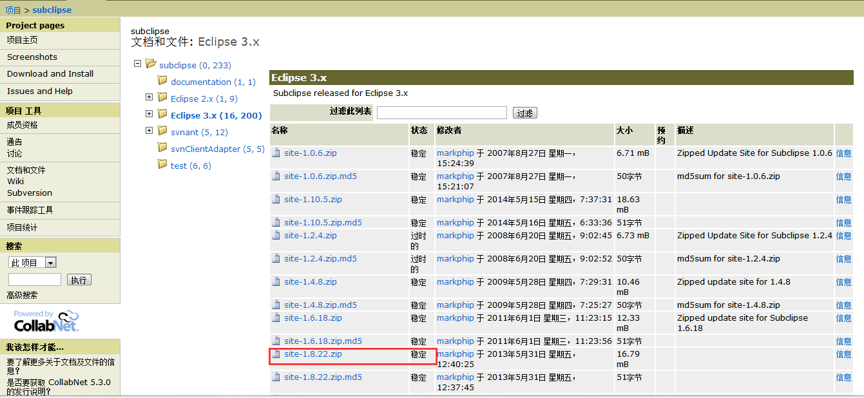Click the Eclipse 3.x folder icon
This screenshot has height=398, width=864.
tap(162, 114)
